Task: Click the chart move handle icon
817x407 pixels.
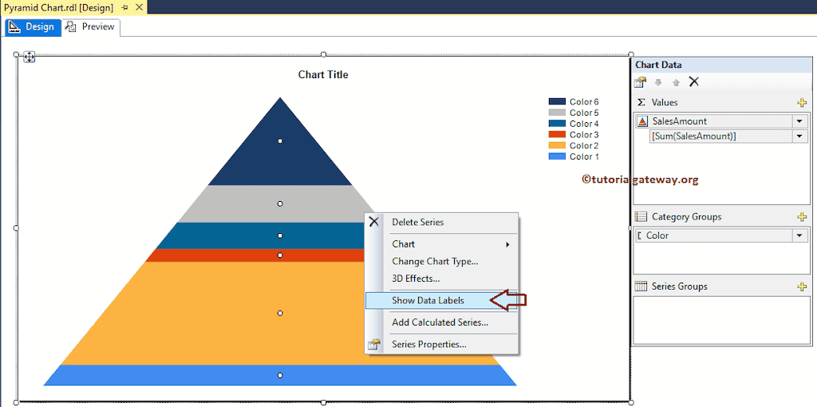Action: point(30,57)
